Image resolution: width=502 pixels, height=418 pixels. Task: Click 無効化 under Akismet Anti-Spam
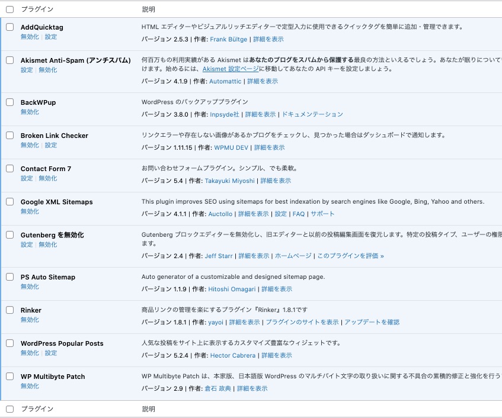pos(48,70)
